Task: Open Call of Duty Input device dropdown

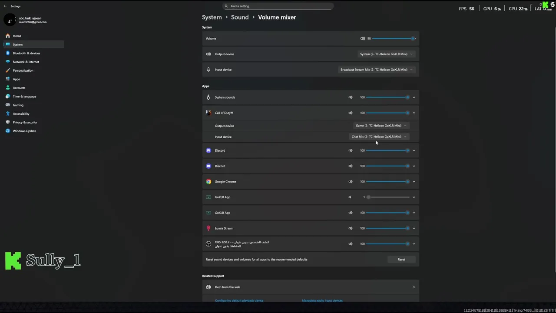Action: (379, 137)
